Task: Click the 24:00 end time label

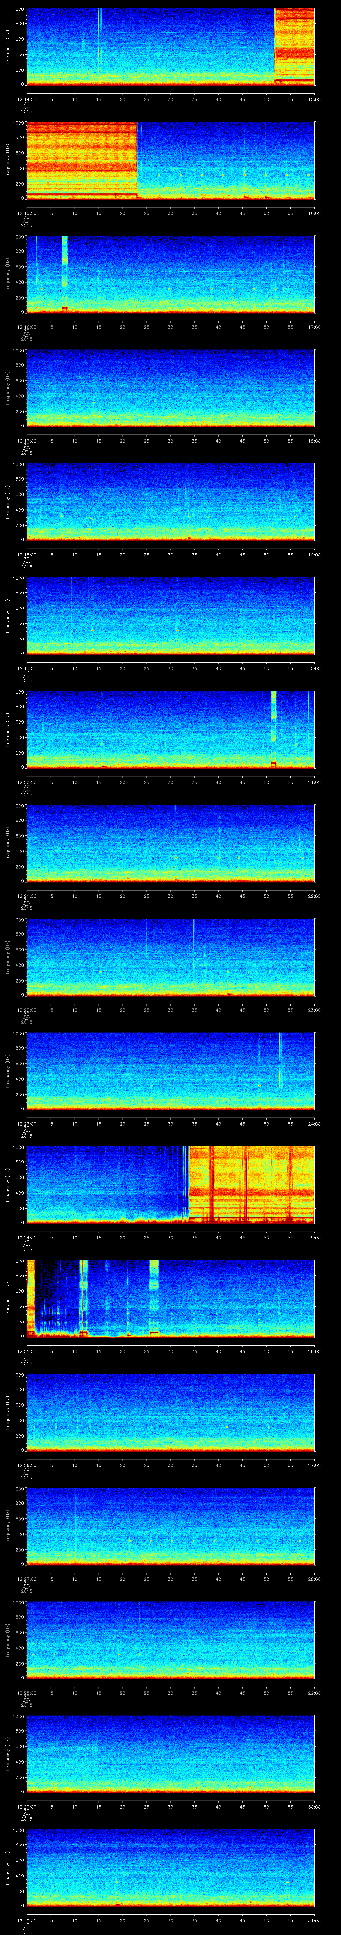Action: 314,1124
